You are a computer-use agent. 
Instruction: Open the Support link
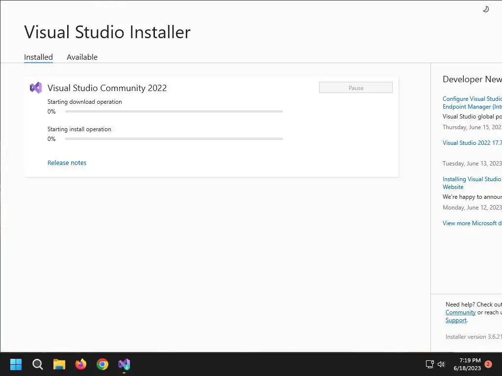(456, 320)
